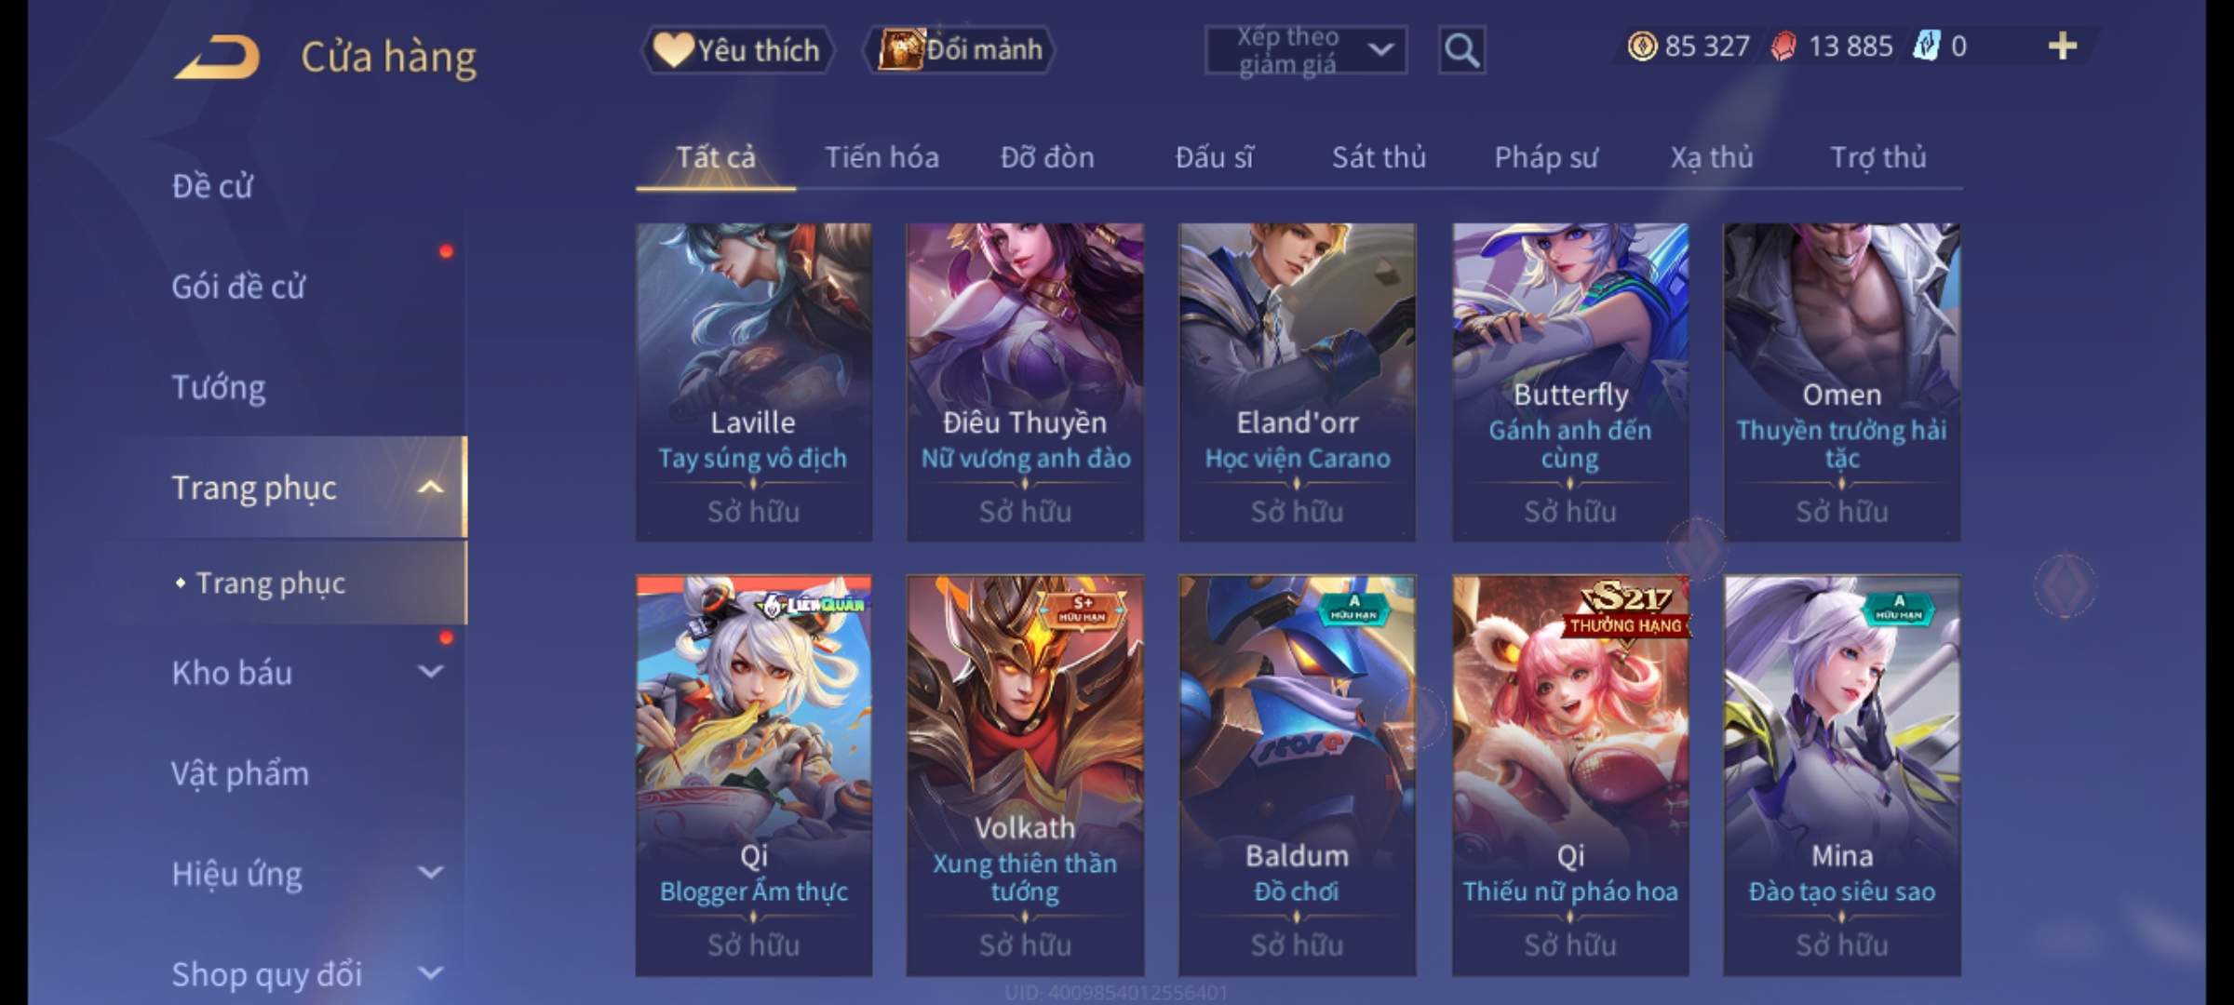
Task: Collapse the Trang phục sidebar section
Action: point(430,488)
